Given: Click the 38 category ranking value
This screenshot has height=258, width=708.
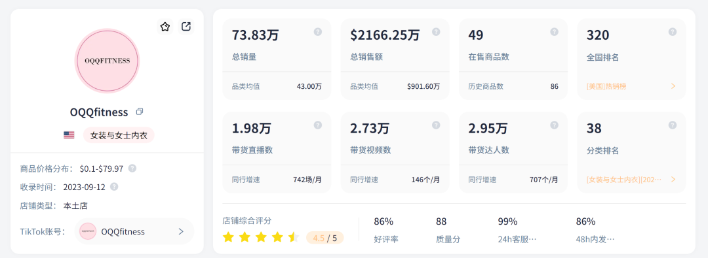Looking at the screenshot, I should click(x=594, y=128).
